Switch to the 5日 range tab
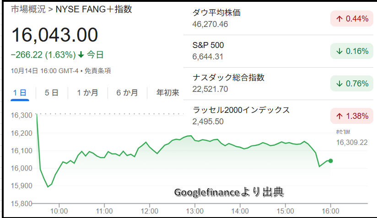Viewport: 377px width, 218px height. [x=51, y=93]
